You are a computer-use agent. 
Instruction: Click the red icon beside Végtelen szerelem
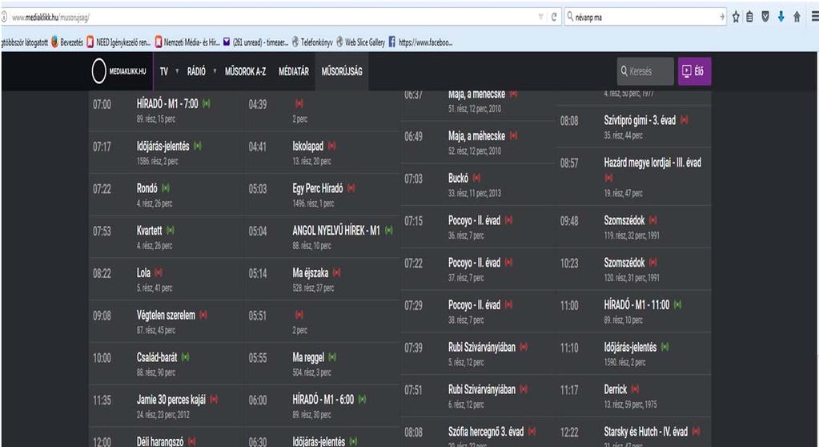[203, 315]
